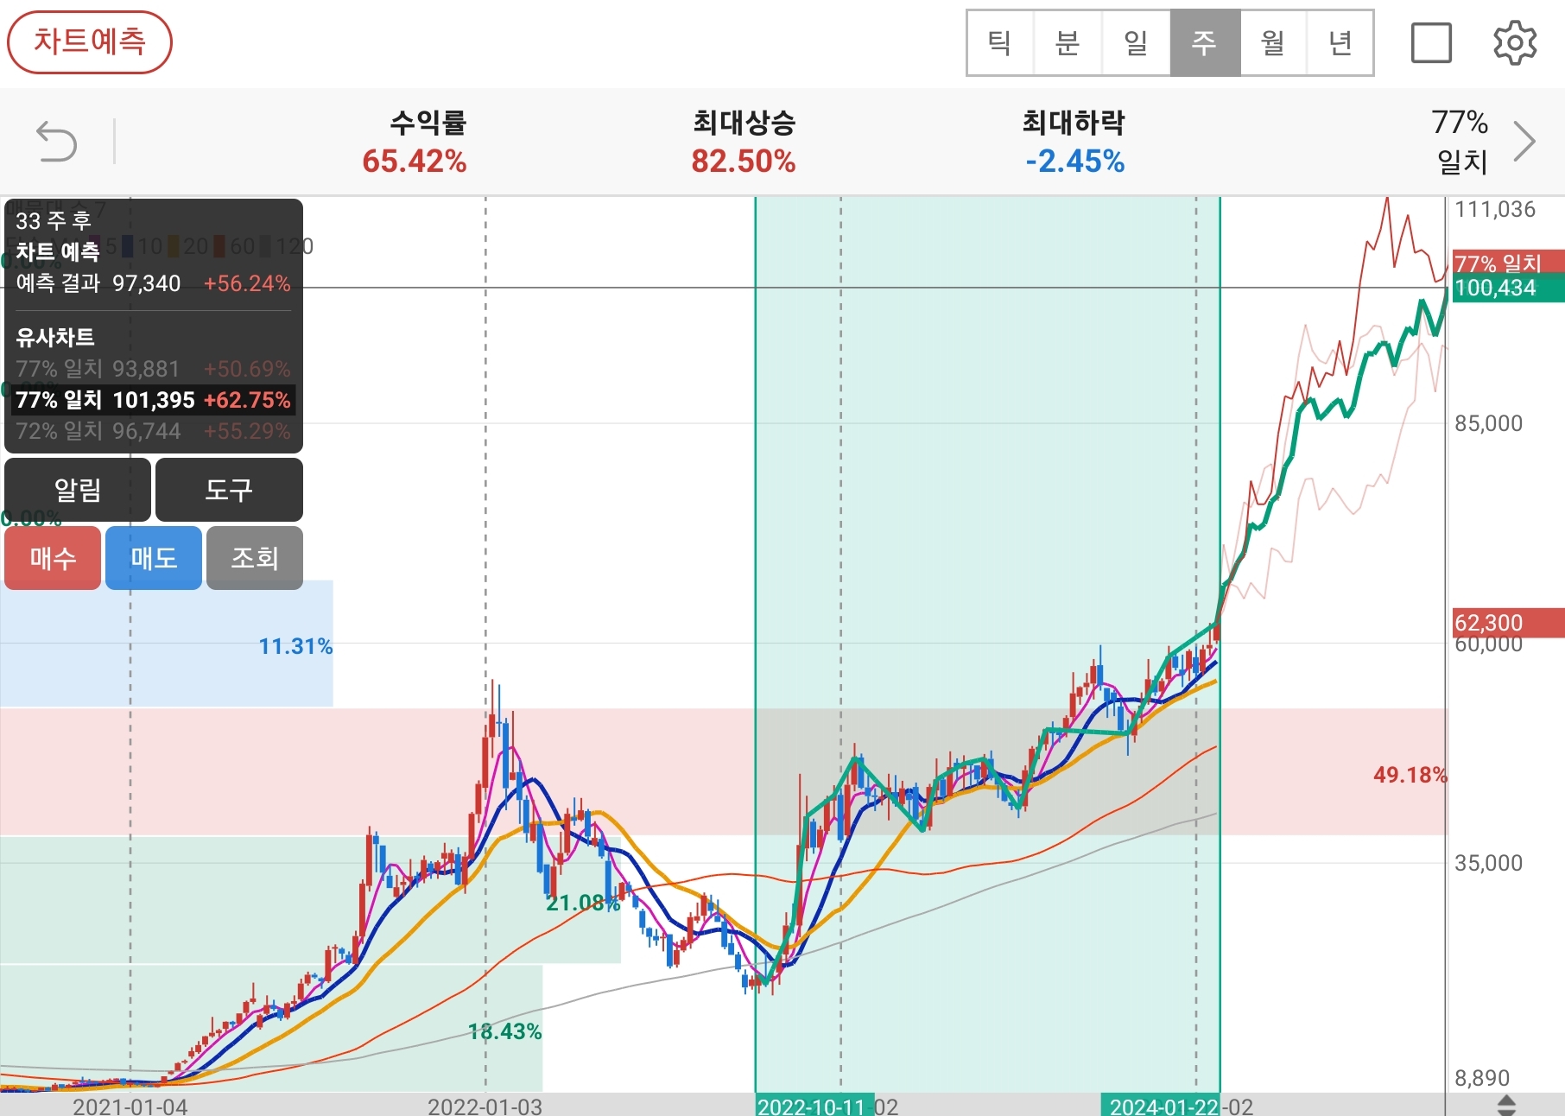Select highlighted similar chart row 101,395 +62.75%
Screen dimensions: 1565x1116
point(153,400)
